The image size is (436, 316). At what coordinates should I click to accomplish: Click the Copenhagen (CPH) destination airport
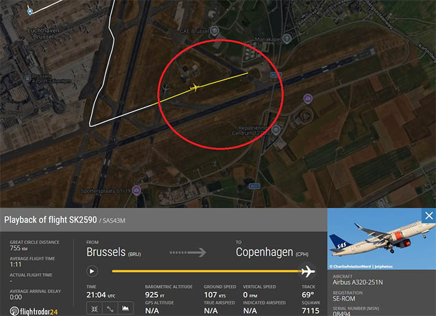272,252
